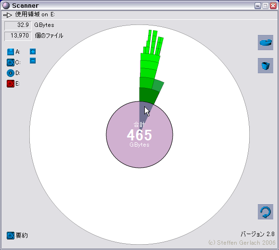Select the dark green innermost folder segment
Viewport: 279px width, 250px height.
[x=149, y=95]
